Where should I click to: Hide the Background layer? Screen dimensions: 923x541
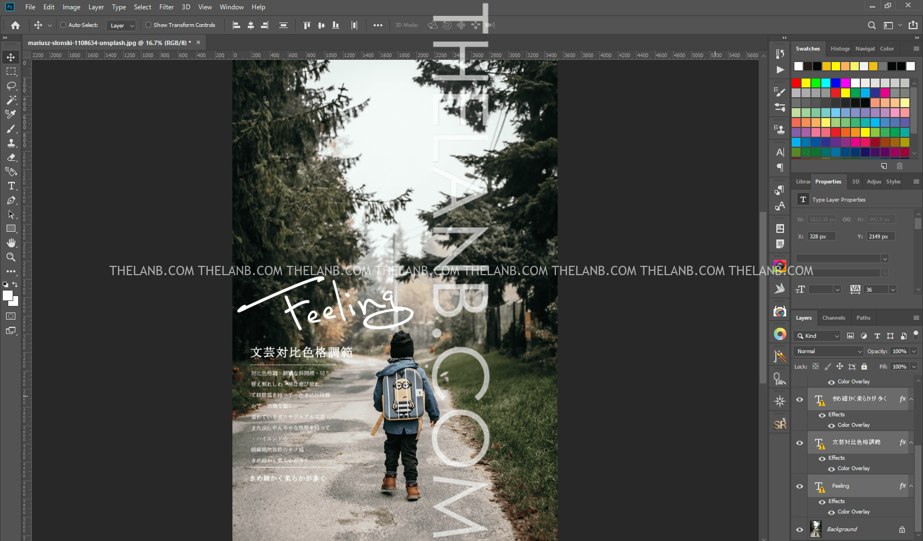(x=800, y=529)
